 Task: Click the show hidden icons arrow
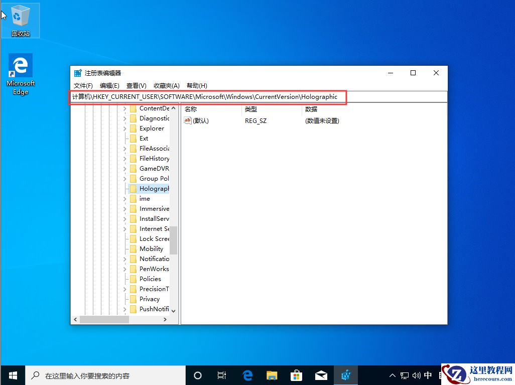tap(392, 375)
